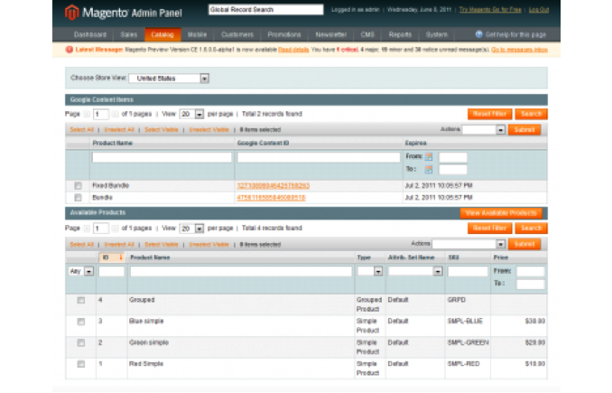The height and width of the screenshot is (393, 612).
Task: Click the Google Content ID filter field
Action: point(319,157)
